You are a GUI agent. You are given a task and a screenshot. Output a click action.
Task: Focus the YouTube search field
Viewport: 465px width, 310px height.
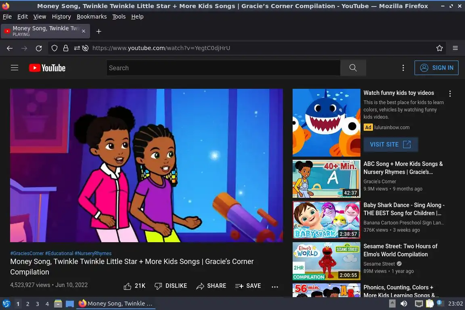223,68
